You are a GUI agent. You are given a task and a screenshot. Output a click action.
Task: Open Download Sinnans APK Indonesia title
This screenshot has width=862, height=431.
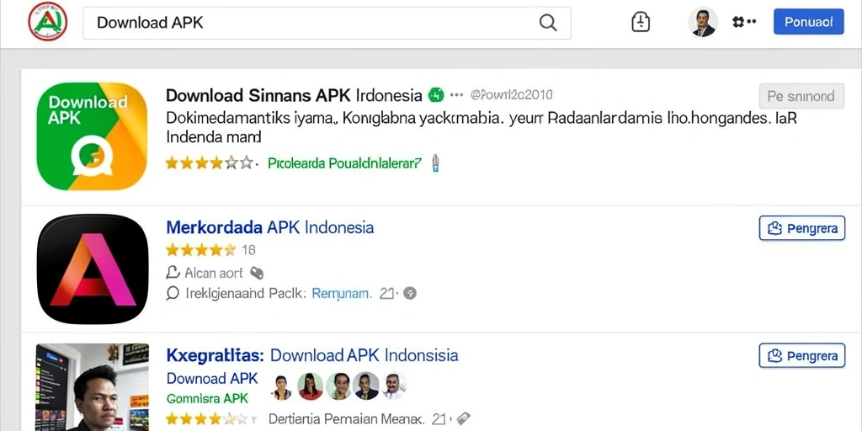(x=294, y=96)
